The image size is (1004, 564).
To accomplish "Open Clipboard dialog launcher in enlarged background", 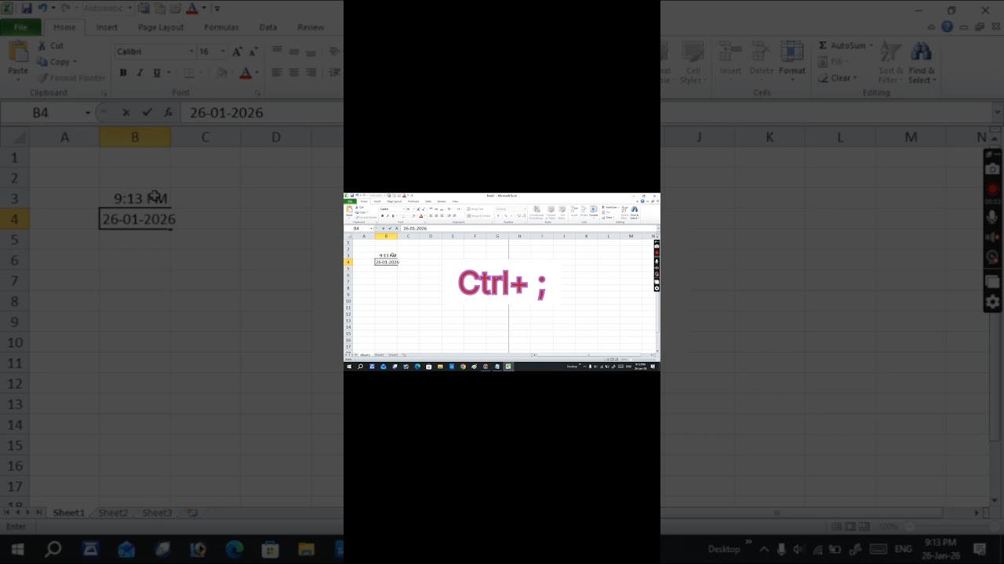I will [x=104, y=93].
